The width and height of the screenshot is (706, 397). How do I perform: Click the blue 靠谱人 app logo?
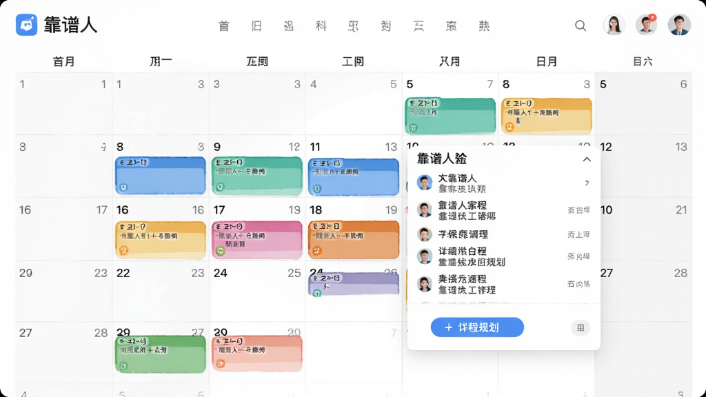[x=27, y=24]
